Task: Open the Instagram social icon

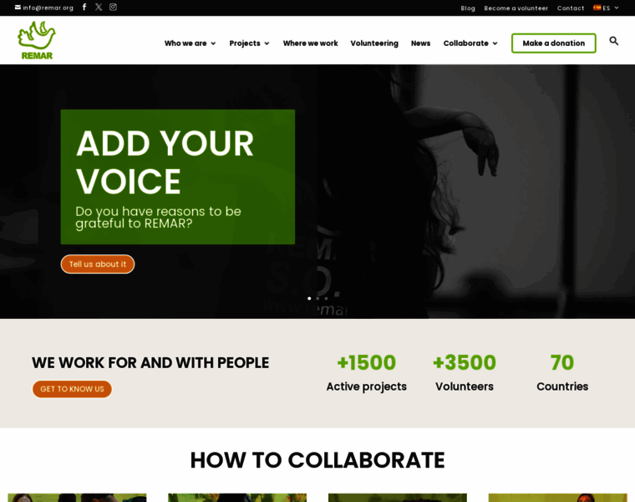Action: pyautogui.click(x=113, y=7)
